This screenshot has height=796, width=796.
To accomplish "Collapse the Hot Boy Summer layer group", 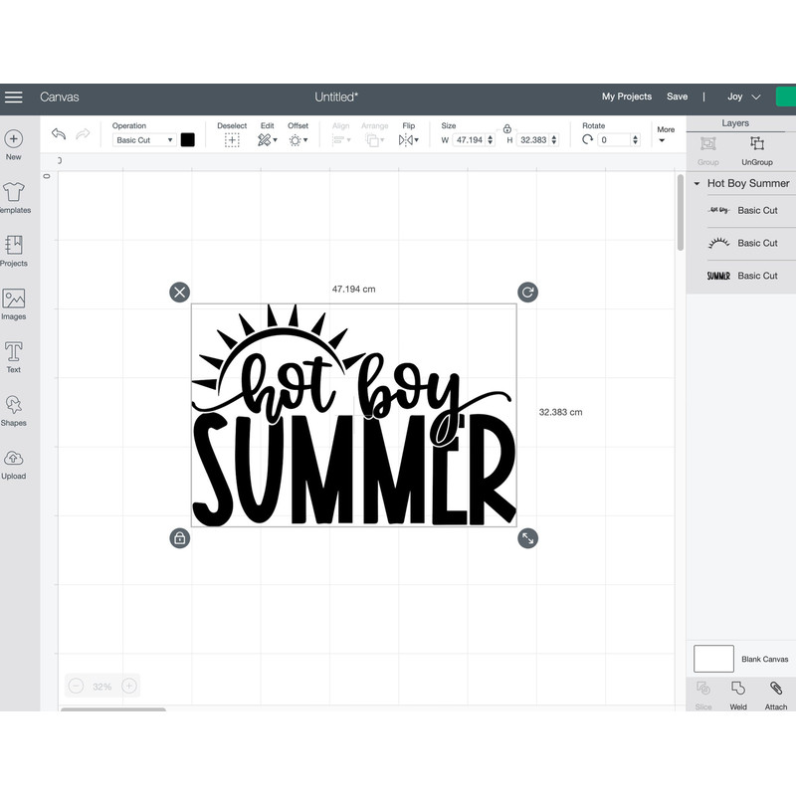I will (696, 183).
